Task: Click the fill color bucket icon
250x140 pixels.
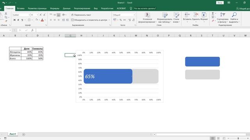Action: [36, 20]
